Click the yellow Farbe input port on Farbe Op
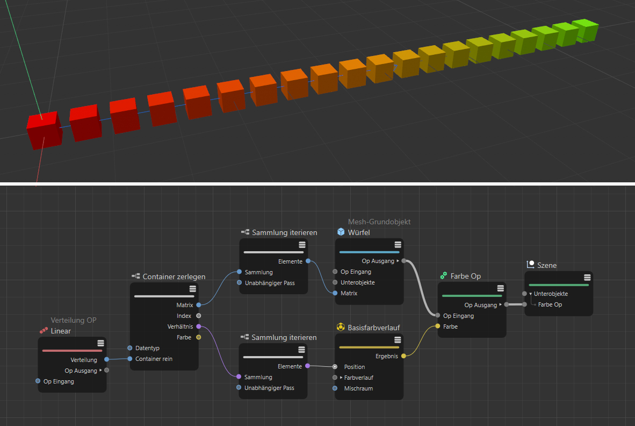Screen dimensions: 635x426 pos(438,326)
